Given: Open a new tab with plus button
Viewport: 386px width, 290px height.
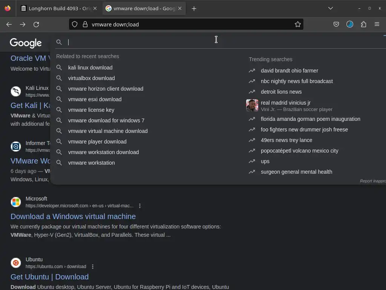Looking at the screenshot, I should tap(194, 9).
